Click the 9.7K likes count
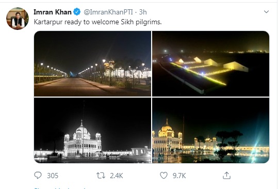This screenshot has width=278, height=189. point(179,176)
